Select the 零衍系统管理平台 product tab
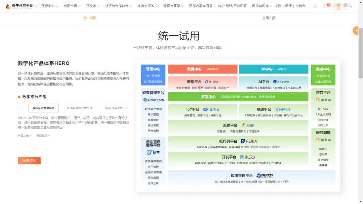363x204 pixels. [43, 108]
